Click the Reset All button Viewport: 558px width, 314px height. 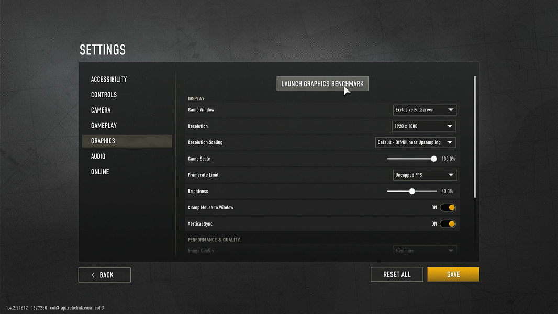(x=397, y=275)
